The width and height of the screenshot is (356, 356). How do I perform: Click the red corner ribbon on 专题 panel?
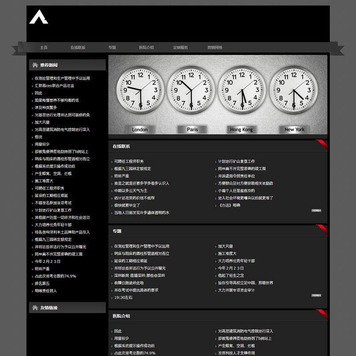coord(322,230)
